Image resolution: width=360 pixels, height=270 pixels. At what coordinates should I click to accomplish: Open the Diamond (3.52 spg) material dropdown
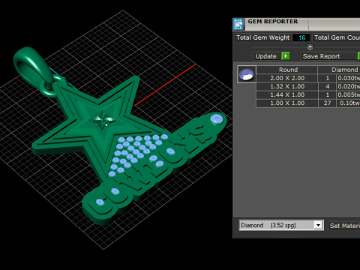click(281, 225)
